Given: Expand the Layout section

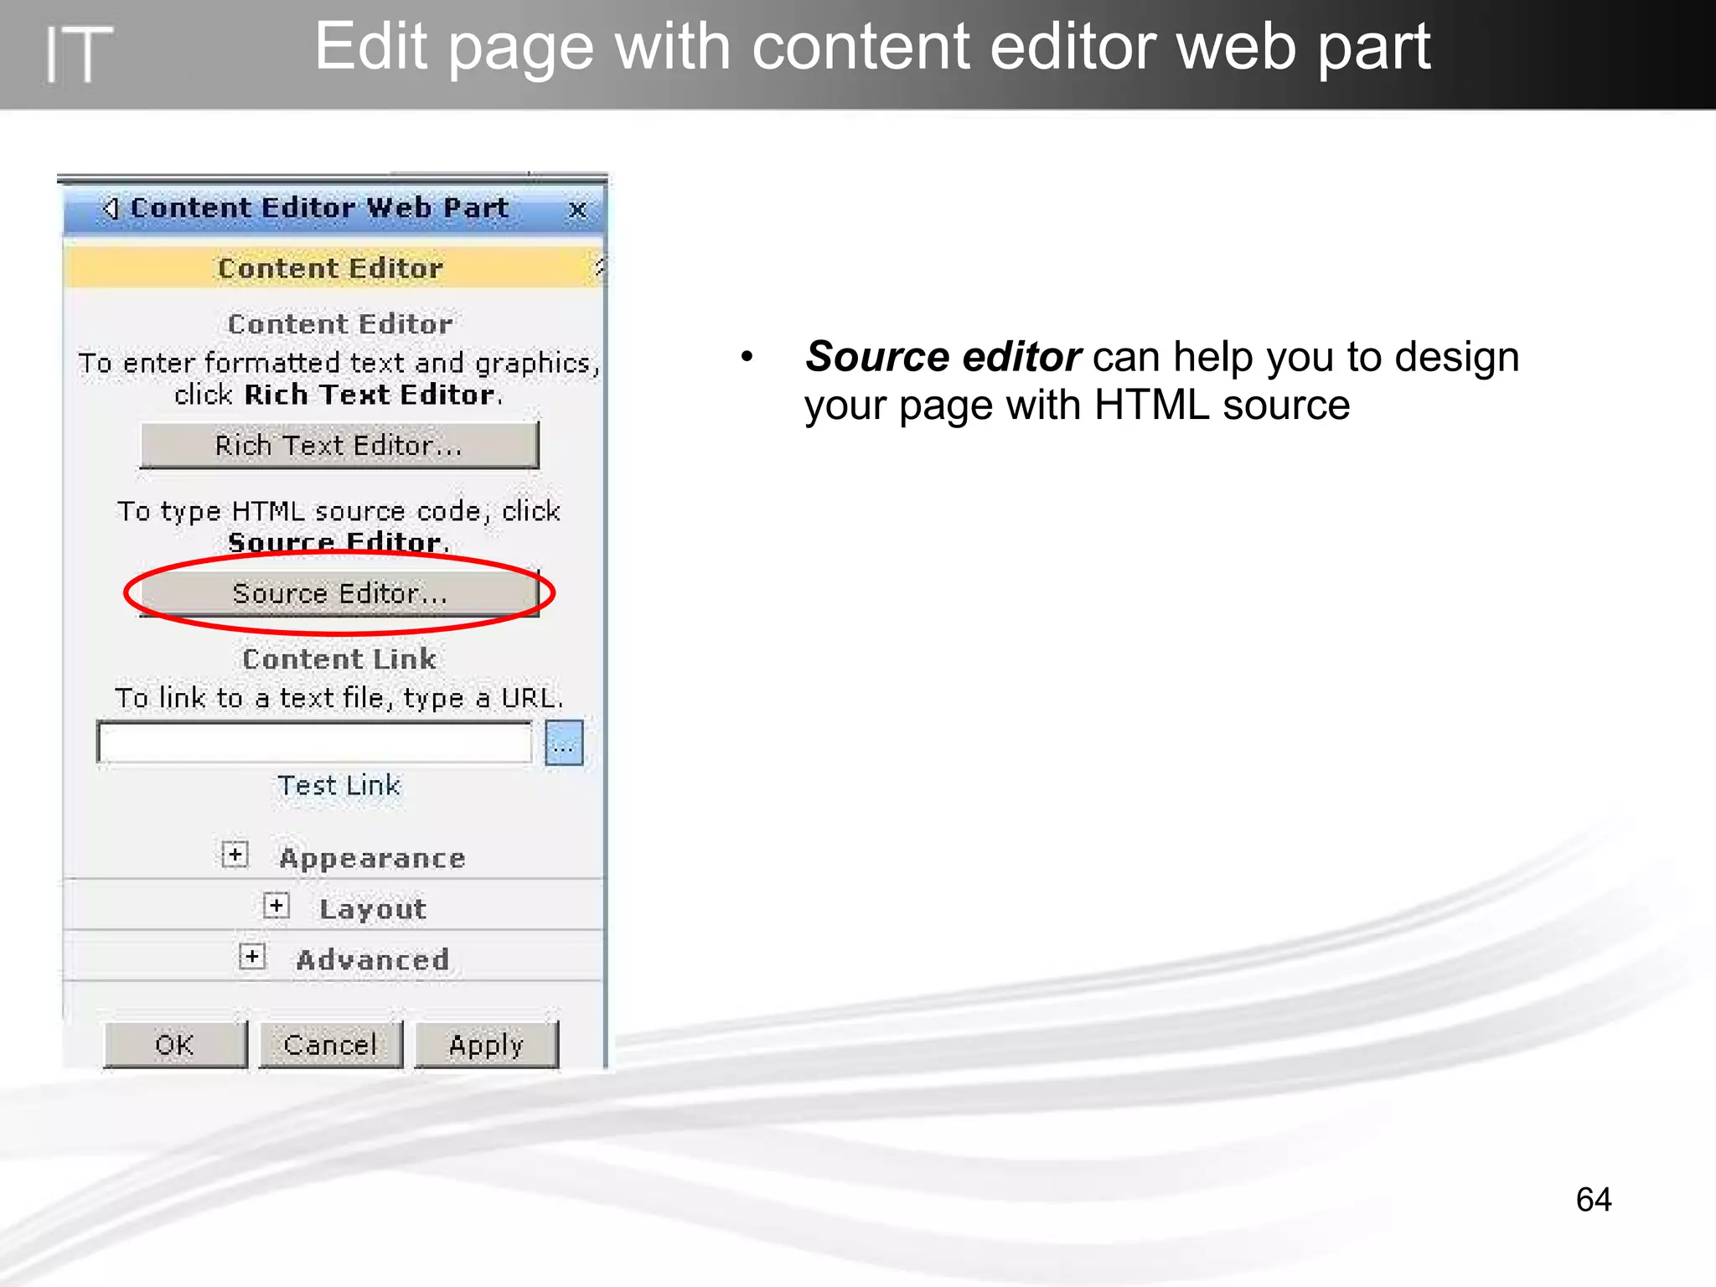Looking at the screenshot, I should tap(277, 906).
